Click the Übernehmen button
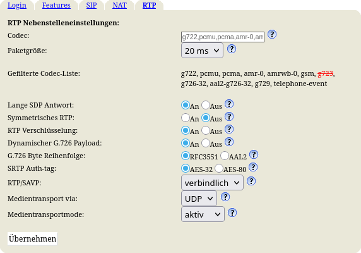The width and height of the screenshot is (361, 253). pos(32,238)
